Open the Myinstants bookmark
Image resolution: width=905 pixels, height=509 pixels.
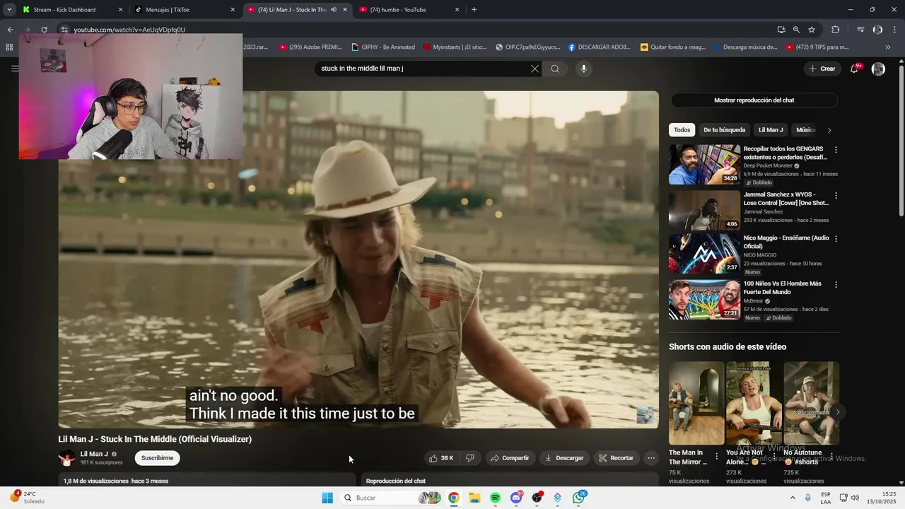[x=455, y=47]
